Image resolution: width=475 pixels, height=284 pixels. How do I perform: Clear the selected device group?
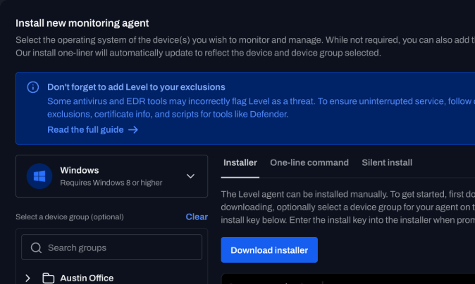pos(197,217)
